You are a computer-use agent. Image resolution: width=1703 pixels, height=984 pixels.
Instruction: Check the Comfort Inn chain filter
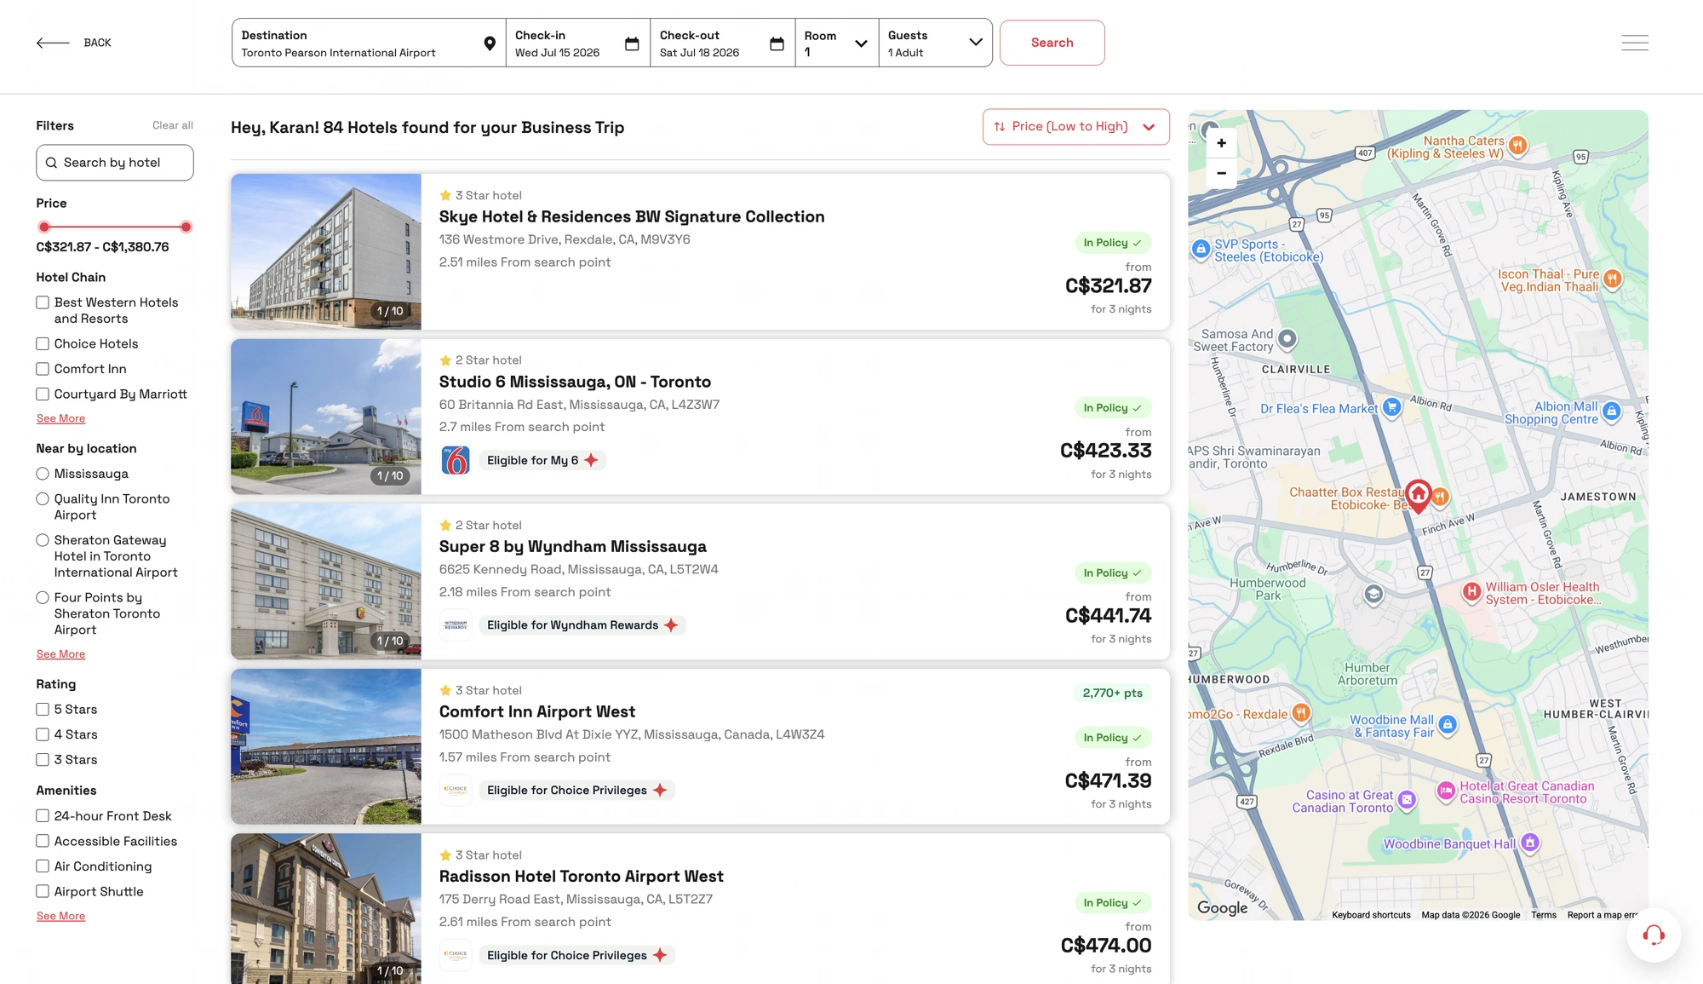point(43,369)
